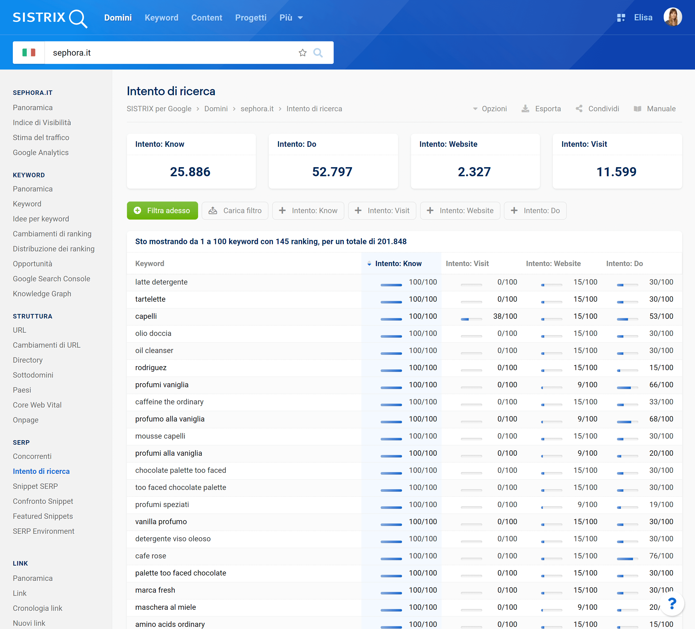This screenshot has width=695, height=629.
Task: Click the Intento: Do card
Action: coord(333,161)
